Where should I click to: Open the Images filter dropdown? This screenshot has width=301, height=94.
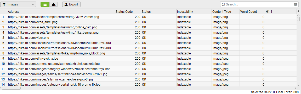click(18, 4)
